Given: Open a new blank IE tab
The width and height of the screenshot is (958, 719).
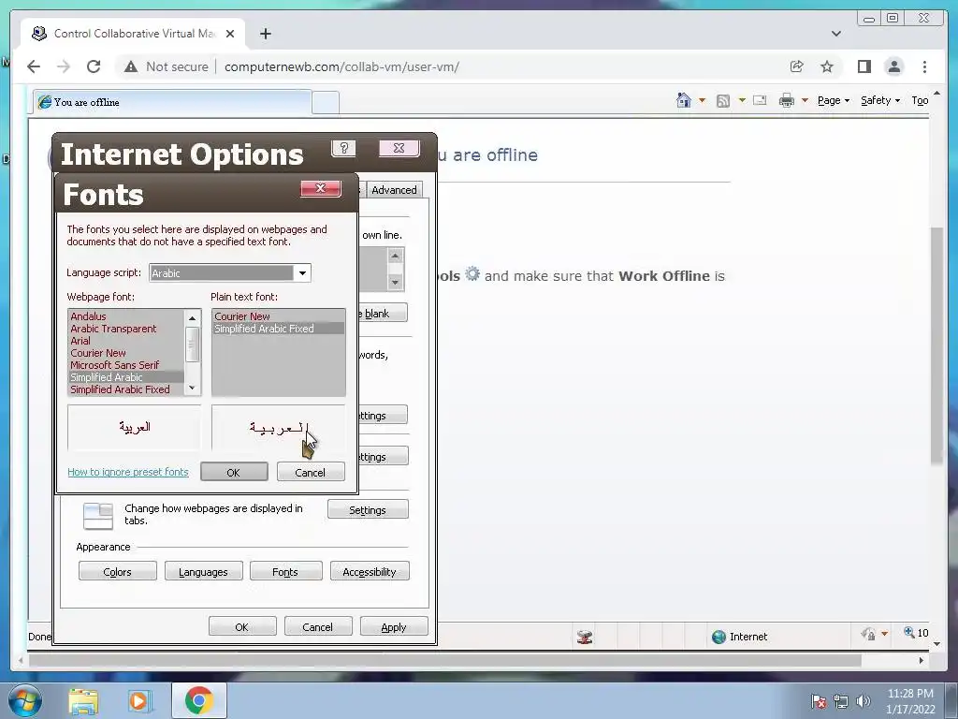Looking at the screenshot, I should coord(326,103).
